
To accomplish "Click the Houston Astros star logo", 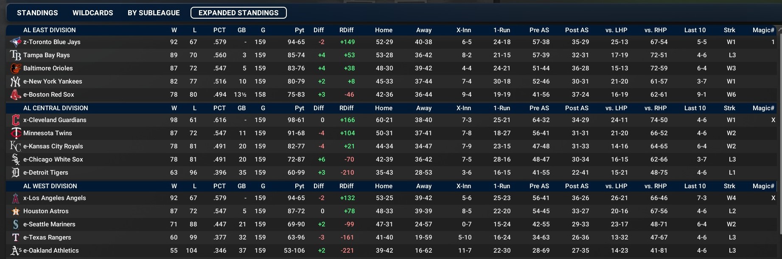I will click(x=15, y=211).
